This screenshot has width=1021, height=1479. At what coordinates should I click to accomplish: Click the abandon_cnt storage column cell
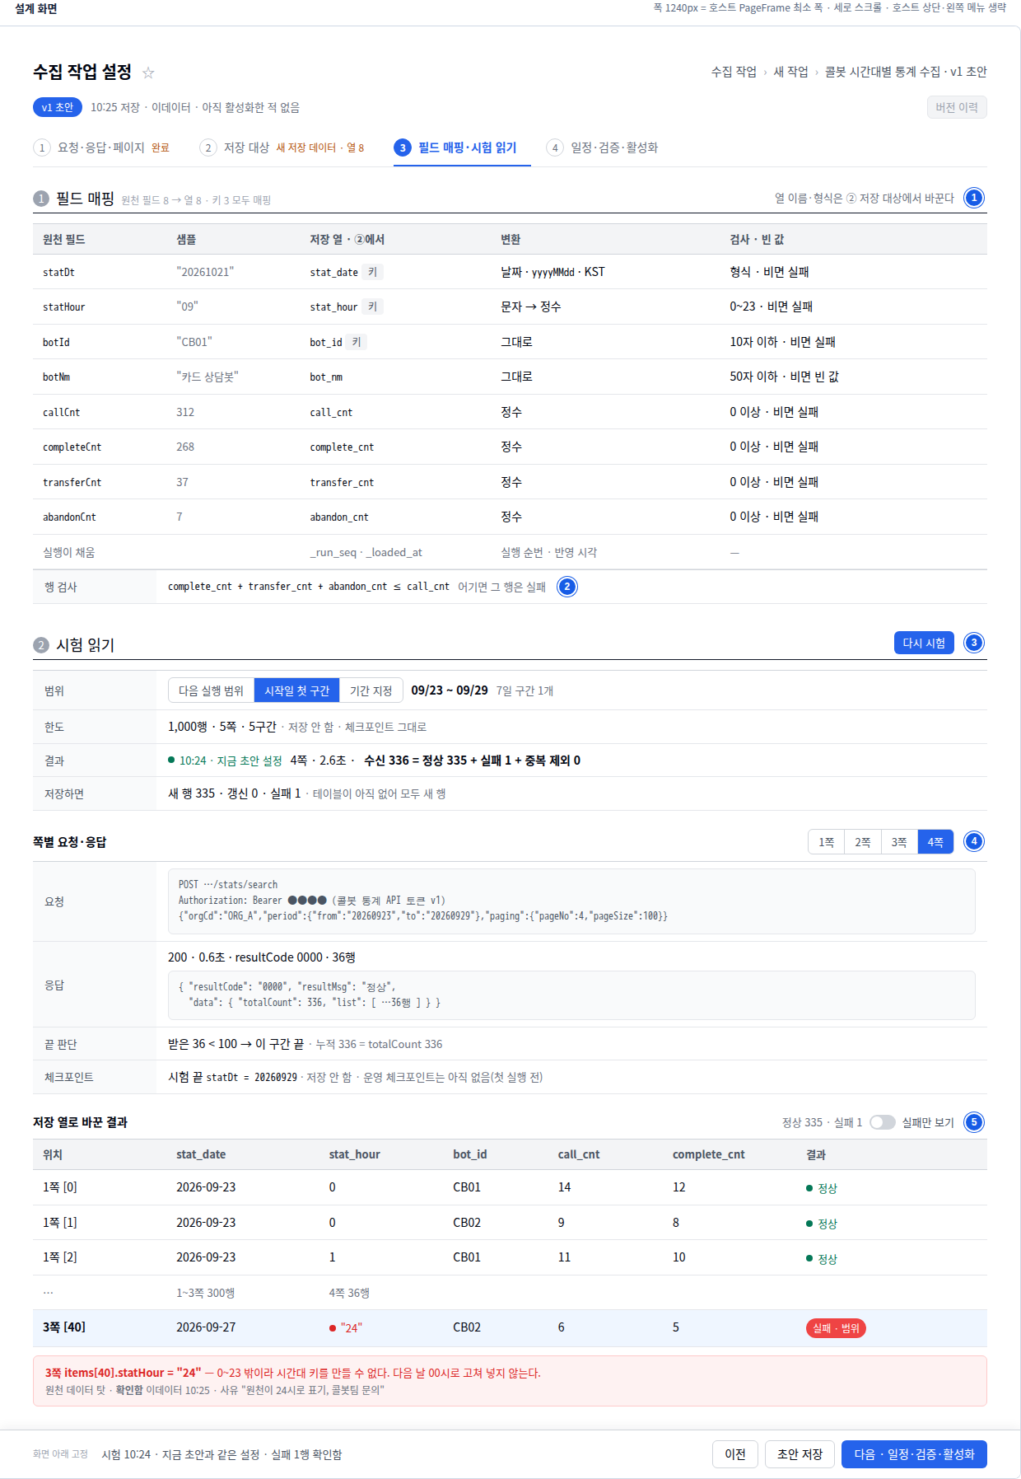[339, 517]
